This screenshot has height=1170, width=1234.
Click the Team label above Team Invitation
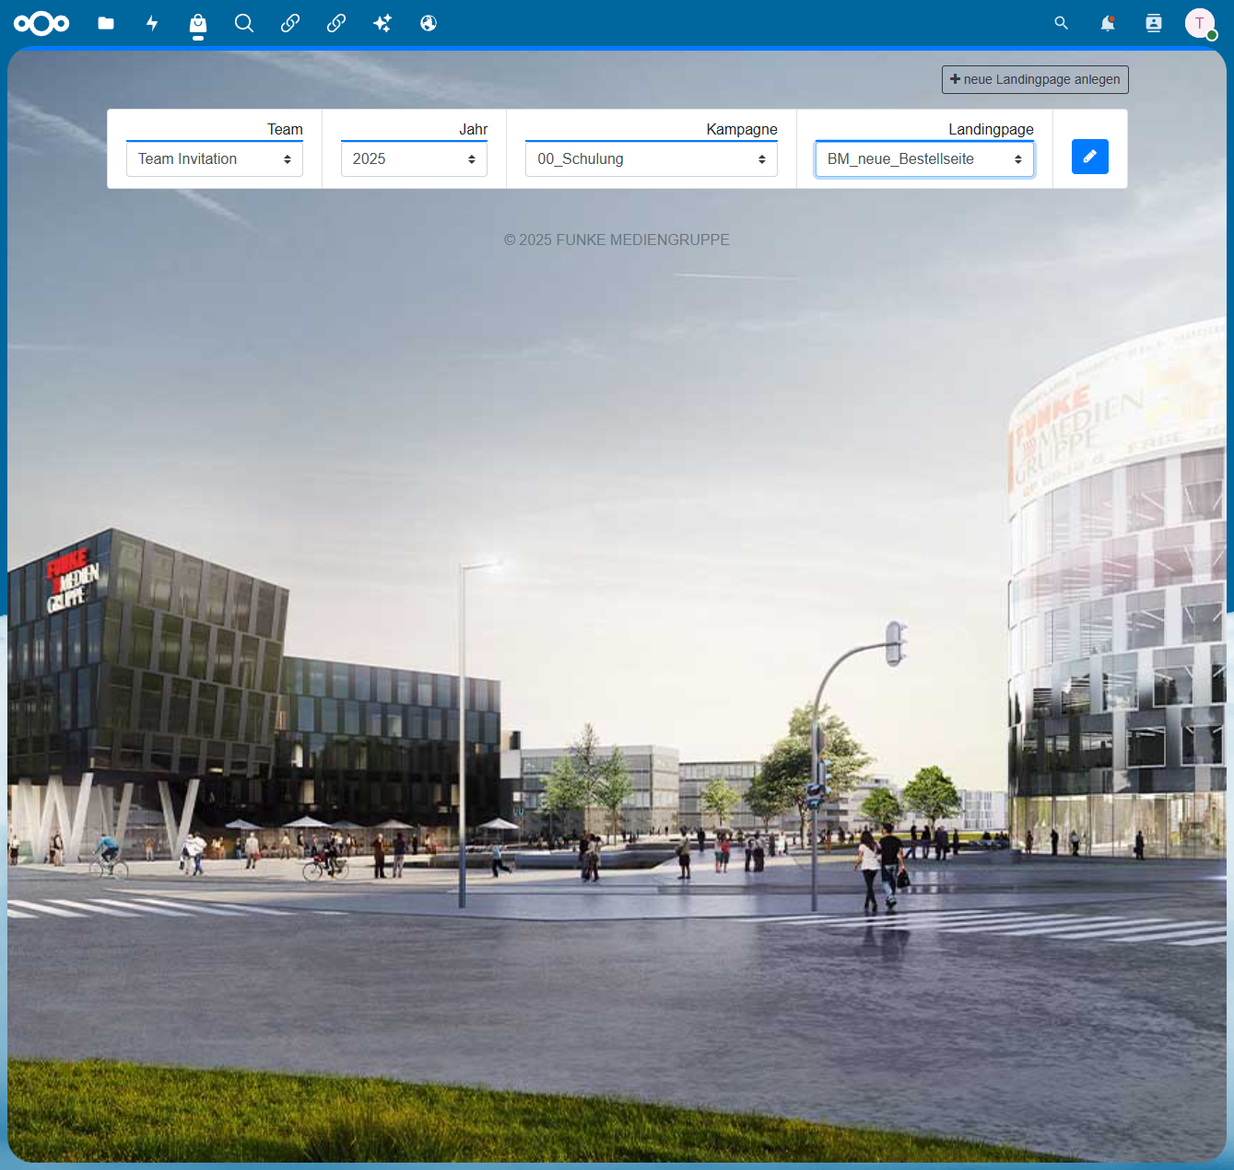[x=285, y=129]
